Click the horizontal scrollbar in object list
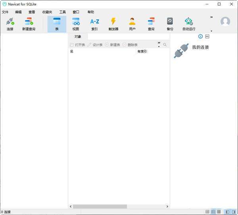 (x=100, y=206)
